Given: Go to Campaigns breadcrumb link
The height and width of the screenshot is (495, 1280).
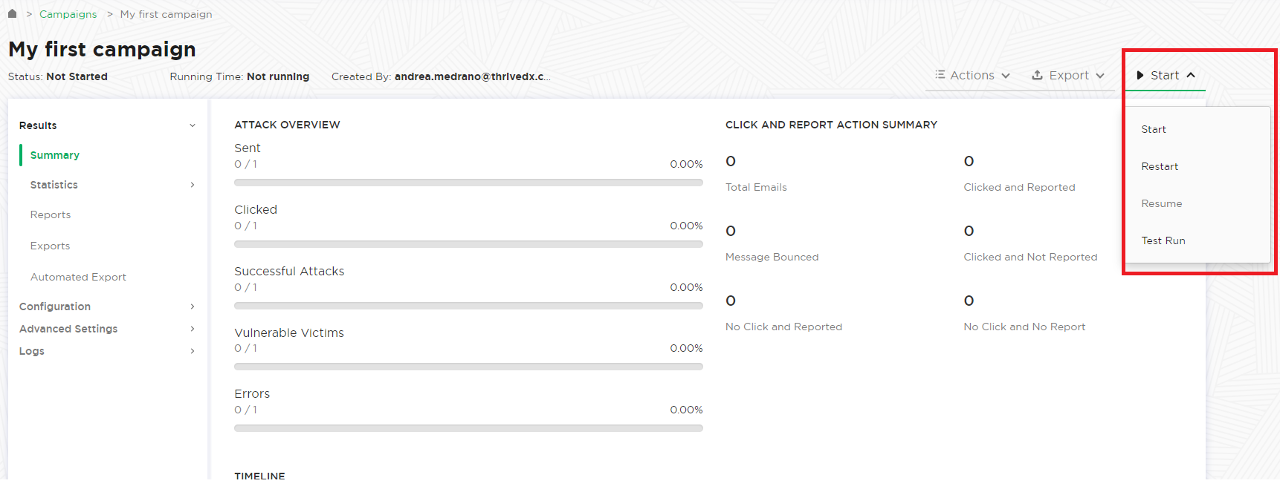Looking at the screenshot, I should [x=68, y=14].
